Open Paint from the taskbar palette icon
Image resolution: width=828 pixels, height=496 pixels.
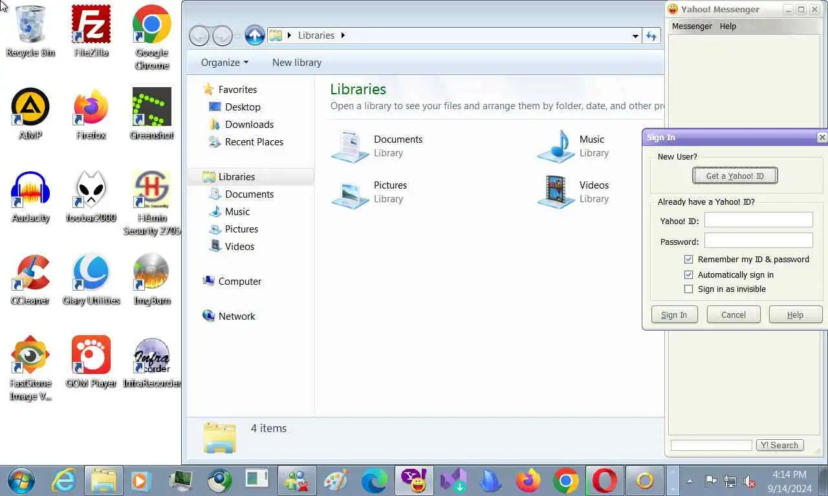click(335, 480)
